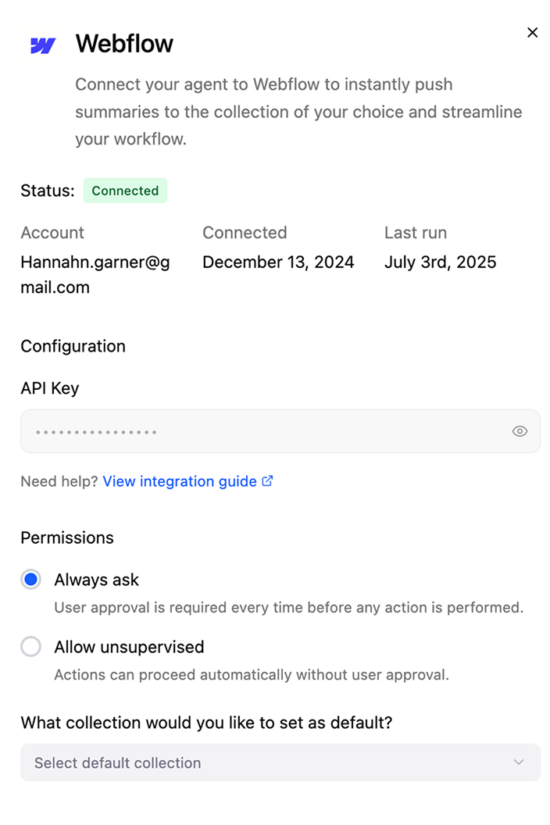Click the 'Need help?' text
Image resolution: width=550 pixels, height=825 pixels.
tap(59, 481)
